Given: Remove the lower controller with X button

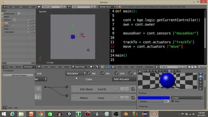Looking at the screenshot, I should click(x=38, y=97).
